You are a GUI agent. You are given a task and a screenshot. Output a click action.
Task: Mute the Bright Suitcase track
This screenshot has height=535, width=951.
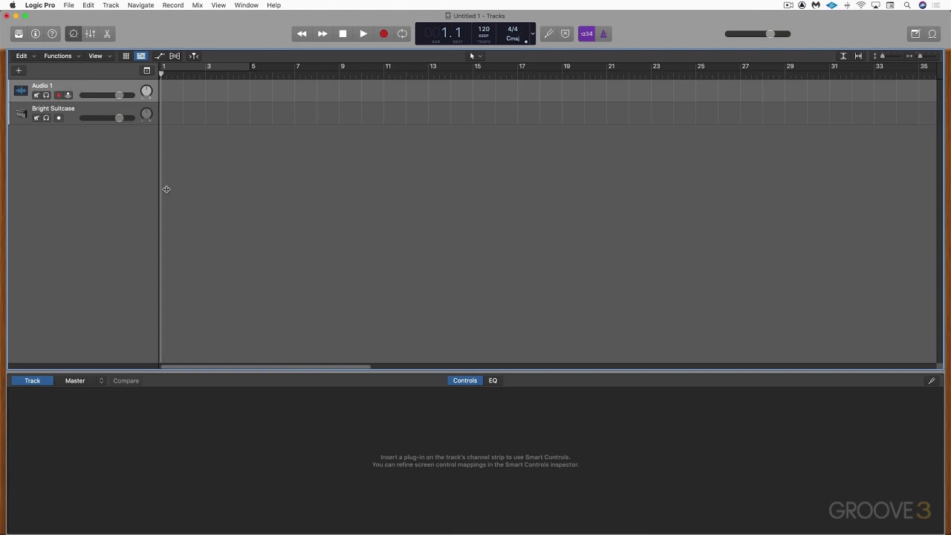point(36,118)
